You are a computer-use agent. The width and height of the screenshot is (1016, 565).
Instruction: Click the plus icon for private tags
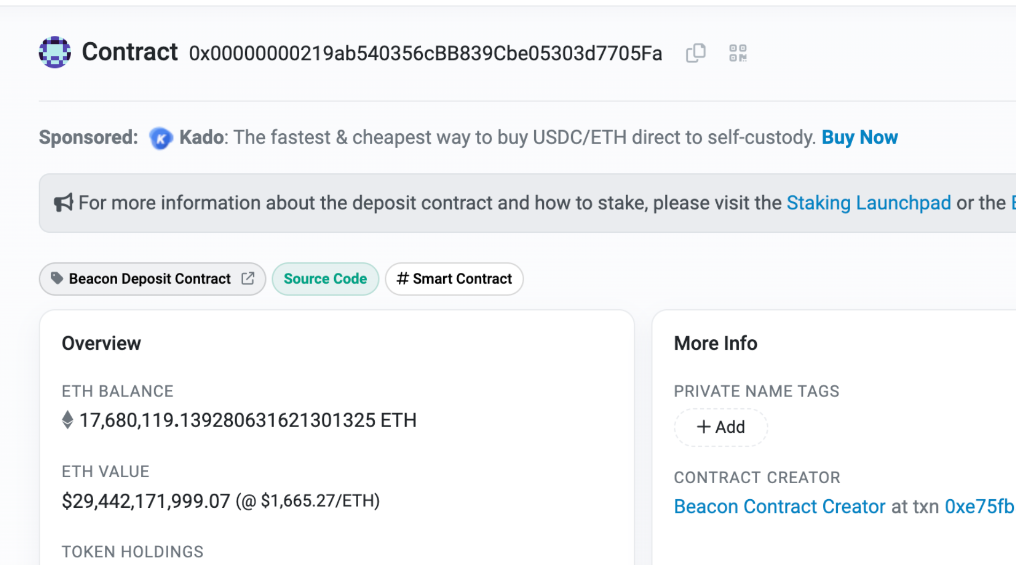[703, 427]
